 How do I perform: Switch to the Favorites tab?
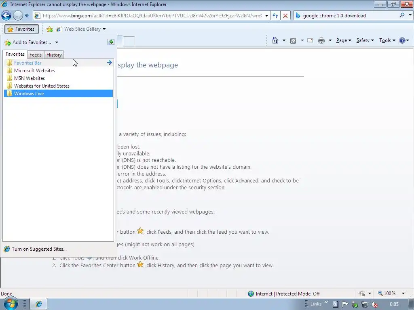(x=15, y=54)
